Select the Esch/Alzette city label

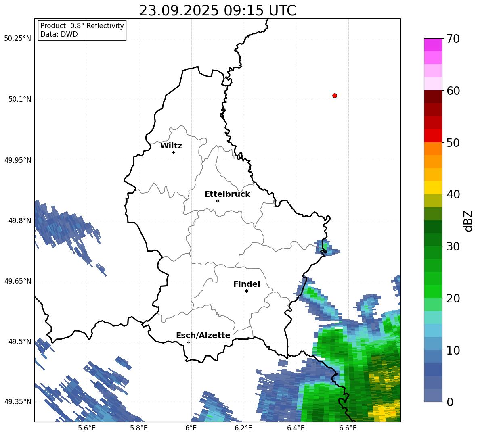click(203, 335)
